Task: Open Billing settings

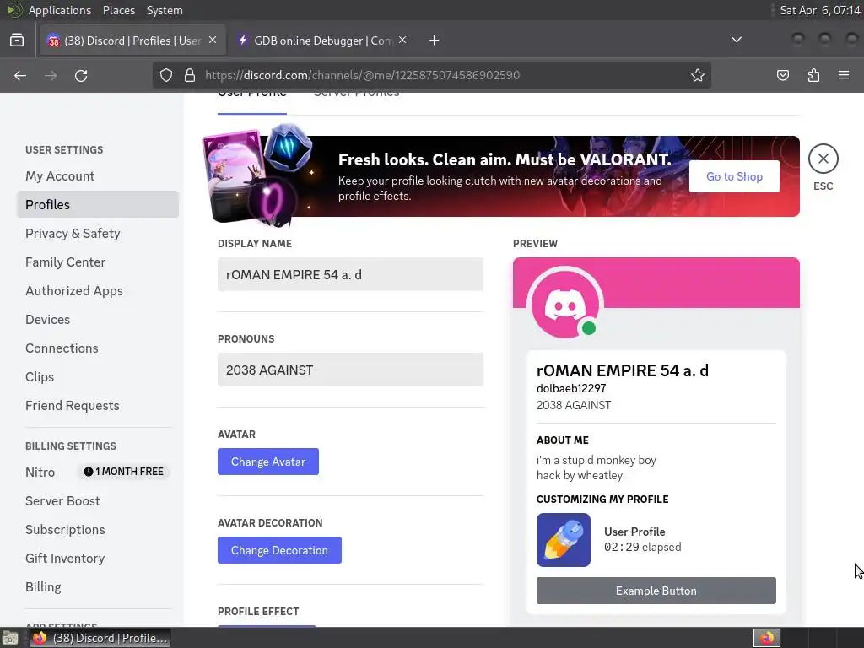Action: point(98,586)
